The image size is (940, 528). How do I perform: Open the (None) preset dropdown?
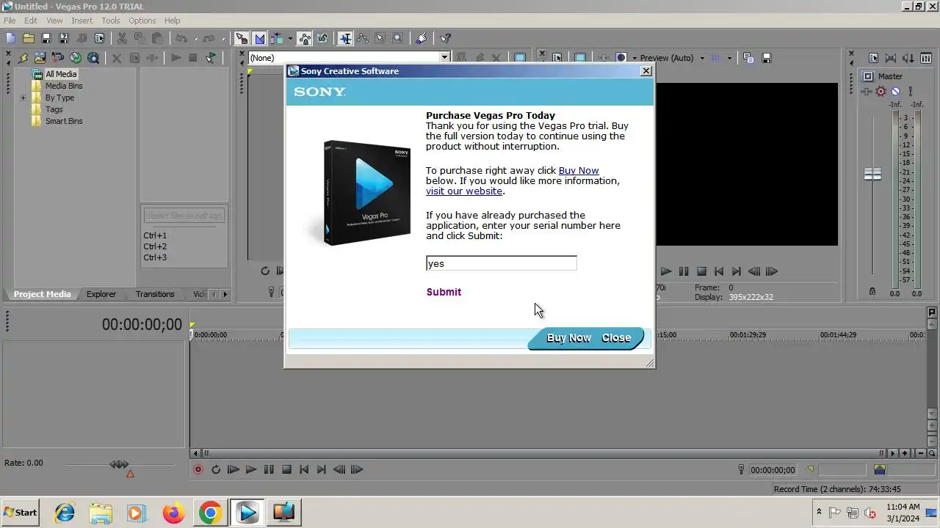[444, 57]
